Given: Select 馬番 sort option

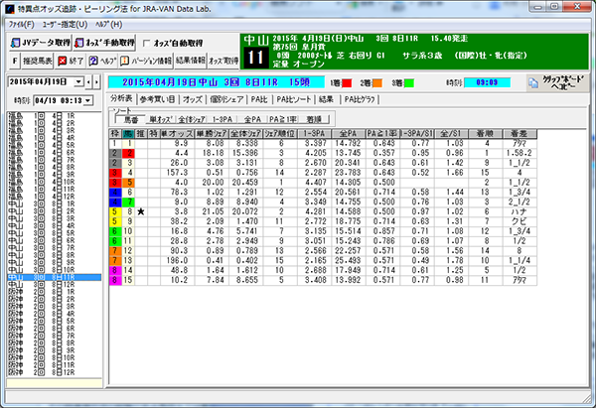Looking at the screenshot, I should click(130, 120).
